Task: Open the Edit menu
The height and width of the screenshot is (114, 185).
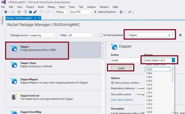Action: [11, 7]
